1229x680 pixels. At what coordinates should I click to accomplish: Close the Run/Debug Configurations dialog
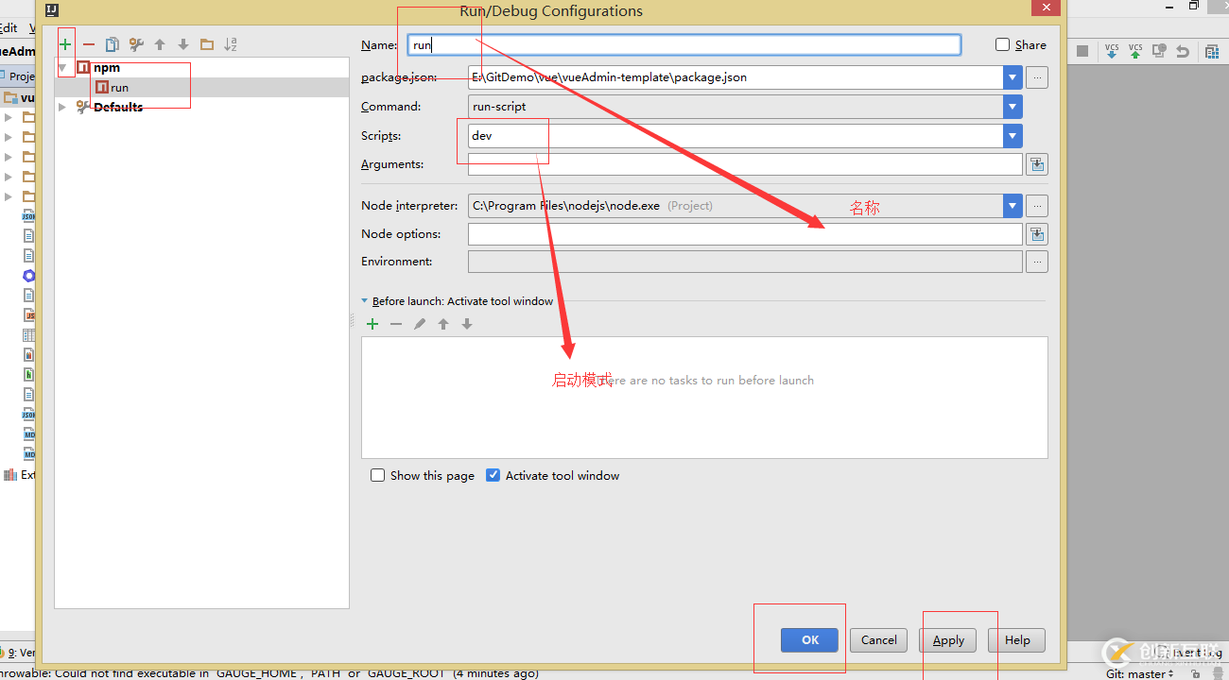point(1047,8)
